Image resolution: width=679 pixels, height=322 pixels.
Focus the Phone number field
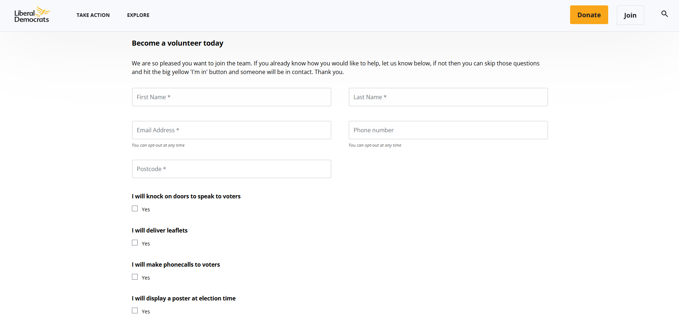tap(448, 130)
